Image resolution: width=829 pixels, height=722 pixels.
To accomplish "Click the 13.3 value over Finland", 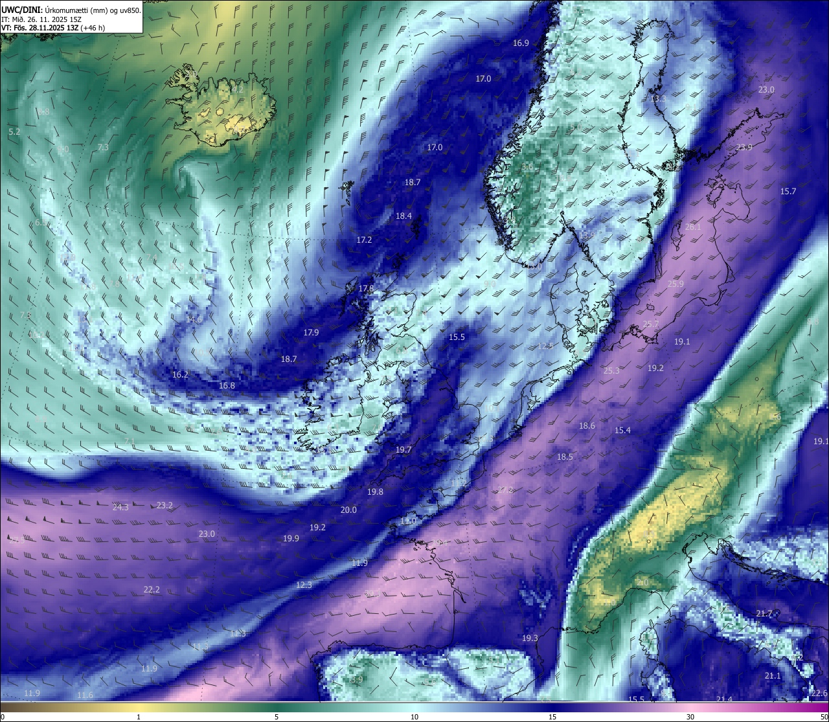I will click(x=658, y=98).
